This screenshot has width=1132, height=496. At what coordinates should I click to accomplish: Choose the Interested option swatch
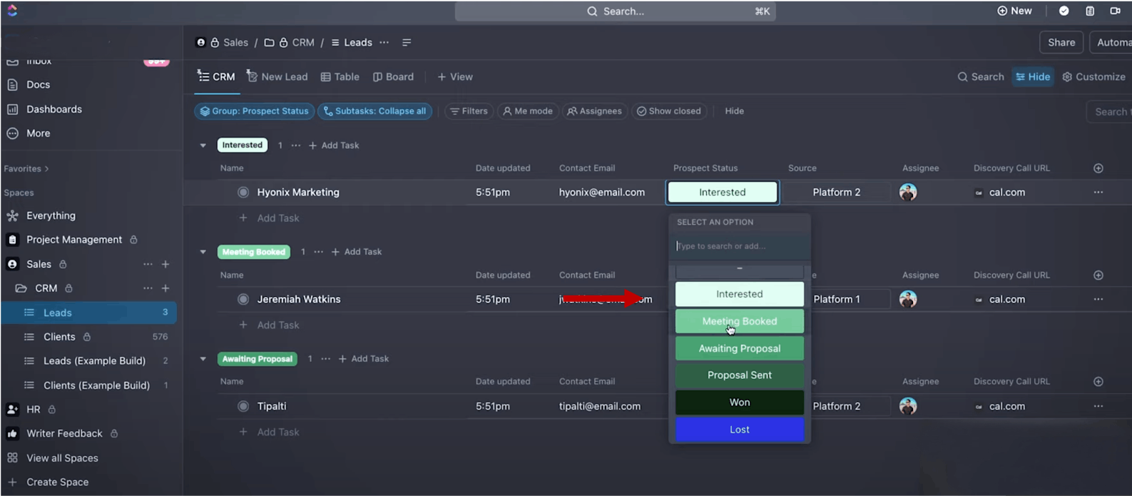point(739,294)
